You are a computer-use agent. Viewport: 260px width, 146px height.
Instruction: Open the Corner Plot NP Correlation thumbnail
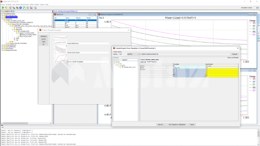click(60, 58)
